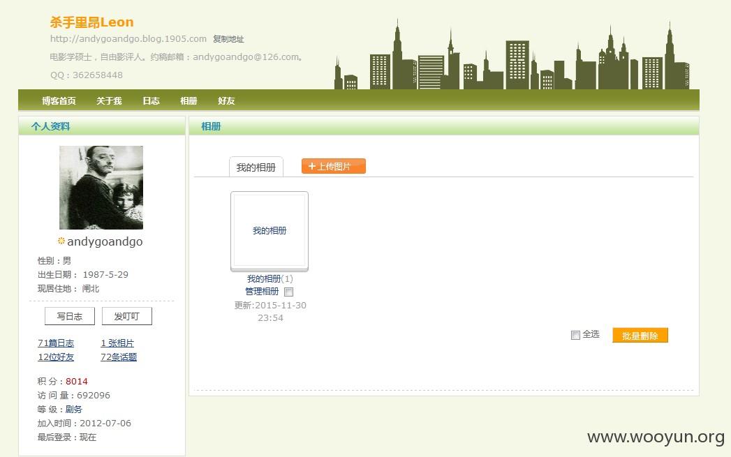This screenshot has height=457, width=731.
Task: Click the 复制地址 copy address link
Action: (228, 39)
